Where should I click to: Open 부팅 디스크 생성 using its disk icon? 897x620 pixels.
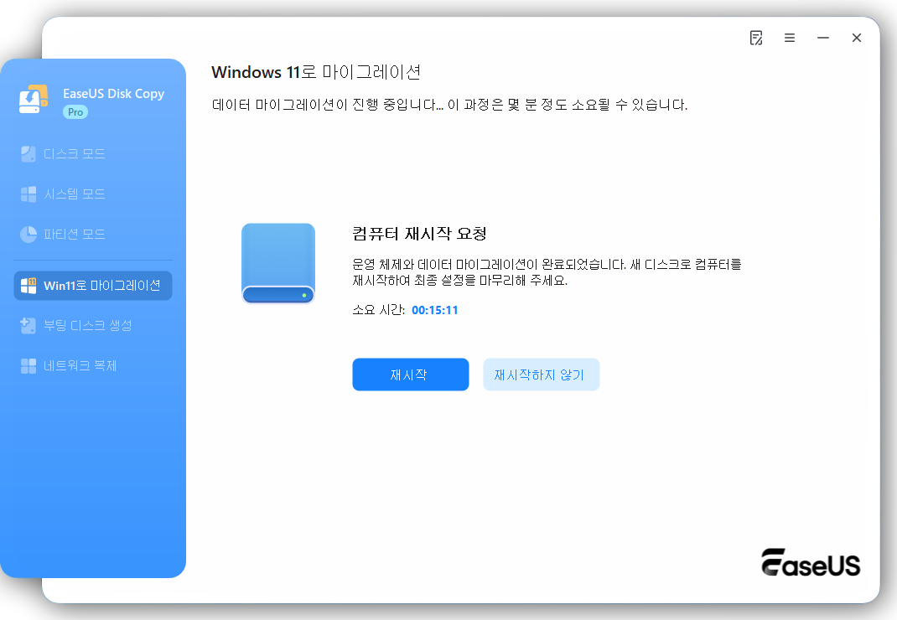click(x=29, y=325)
